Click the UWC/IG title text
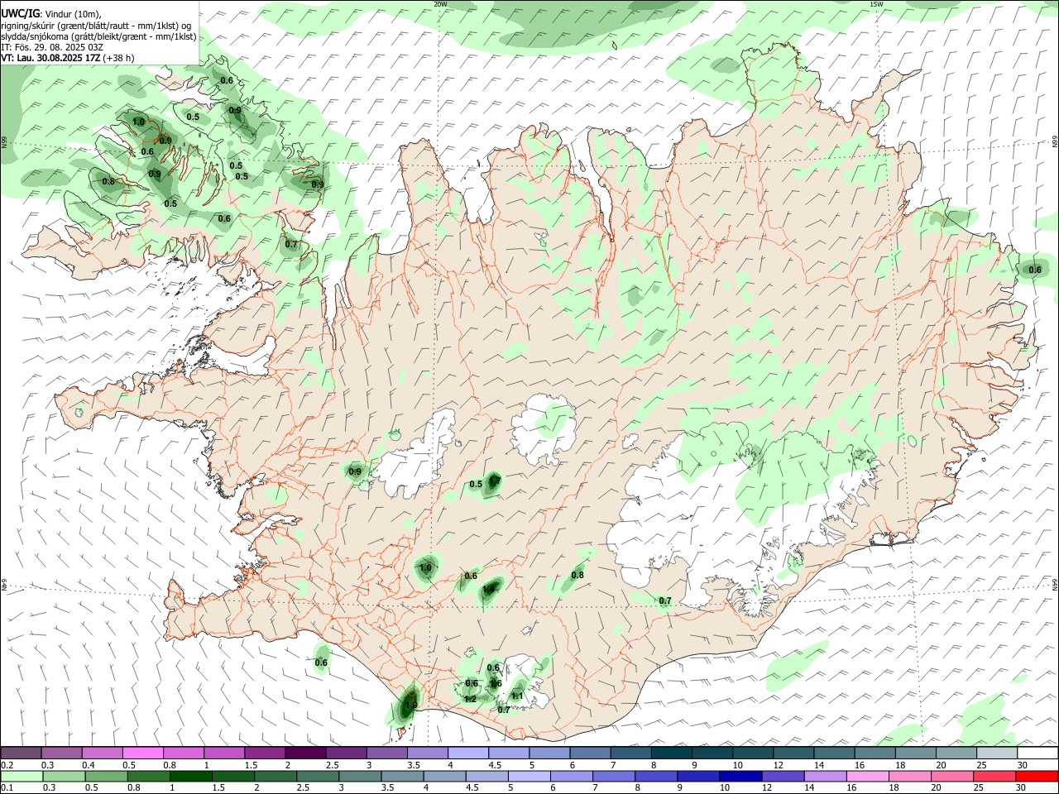The width and height of the screenshot is (1059, 794). [x=19, y=13]
